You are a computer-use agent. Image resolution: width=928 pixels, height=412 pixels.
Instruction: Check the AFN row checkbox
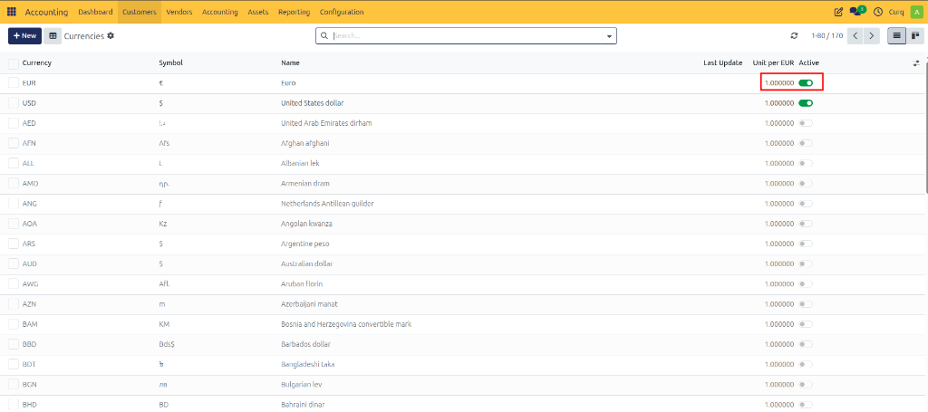[x=13, y=144]
